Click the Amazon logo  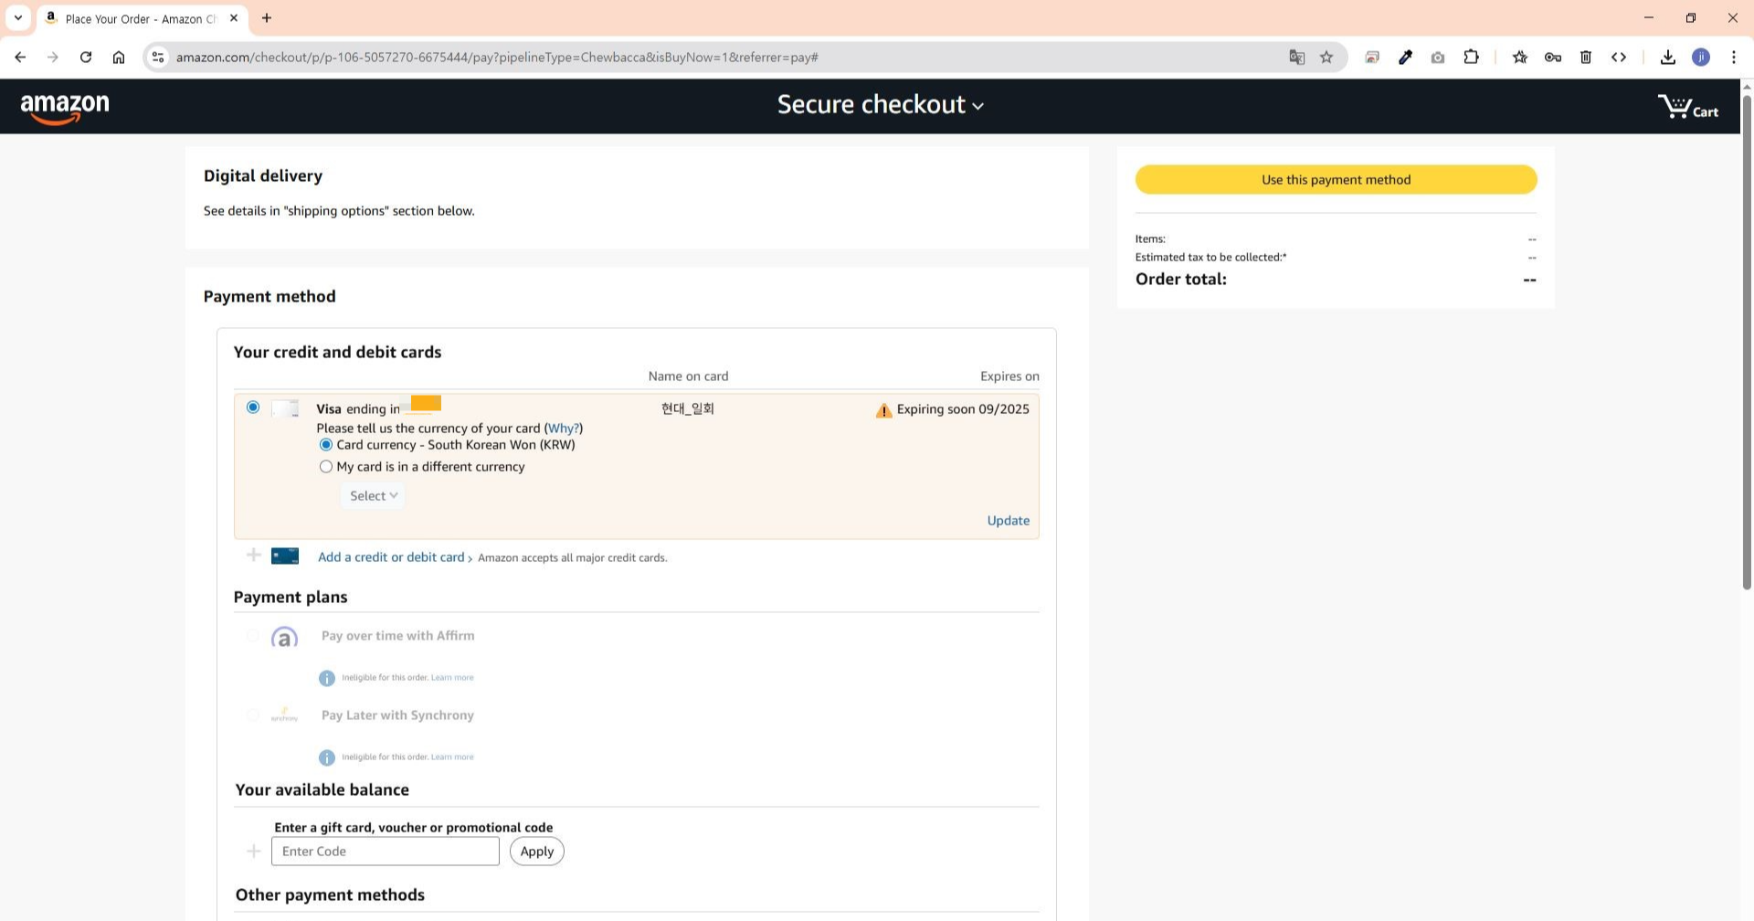click(x=65, y=109)
